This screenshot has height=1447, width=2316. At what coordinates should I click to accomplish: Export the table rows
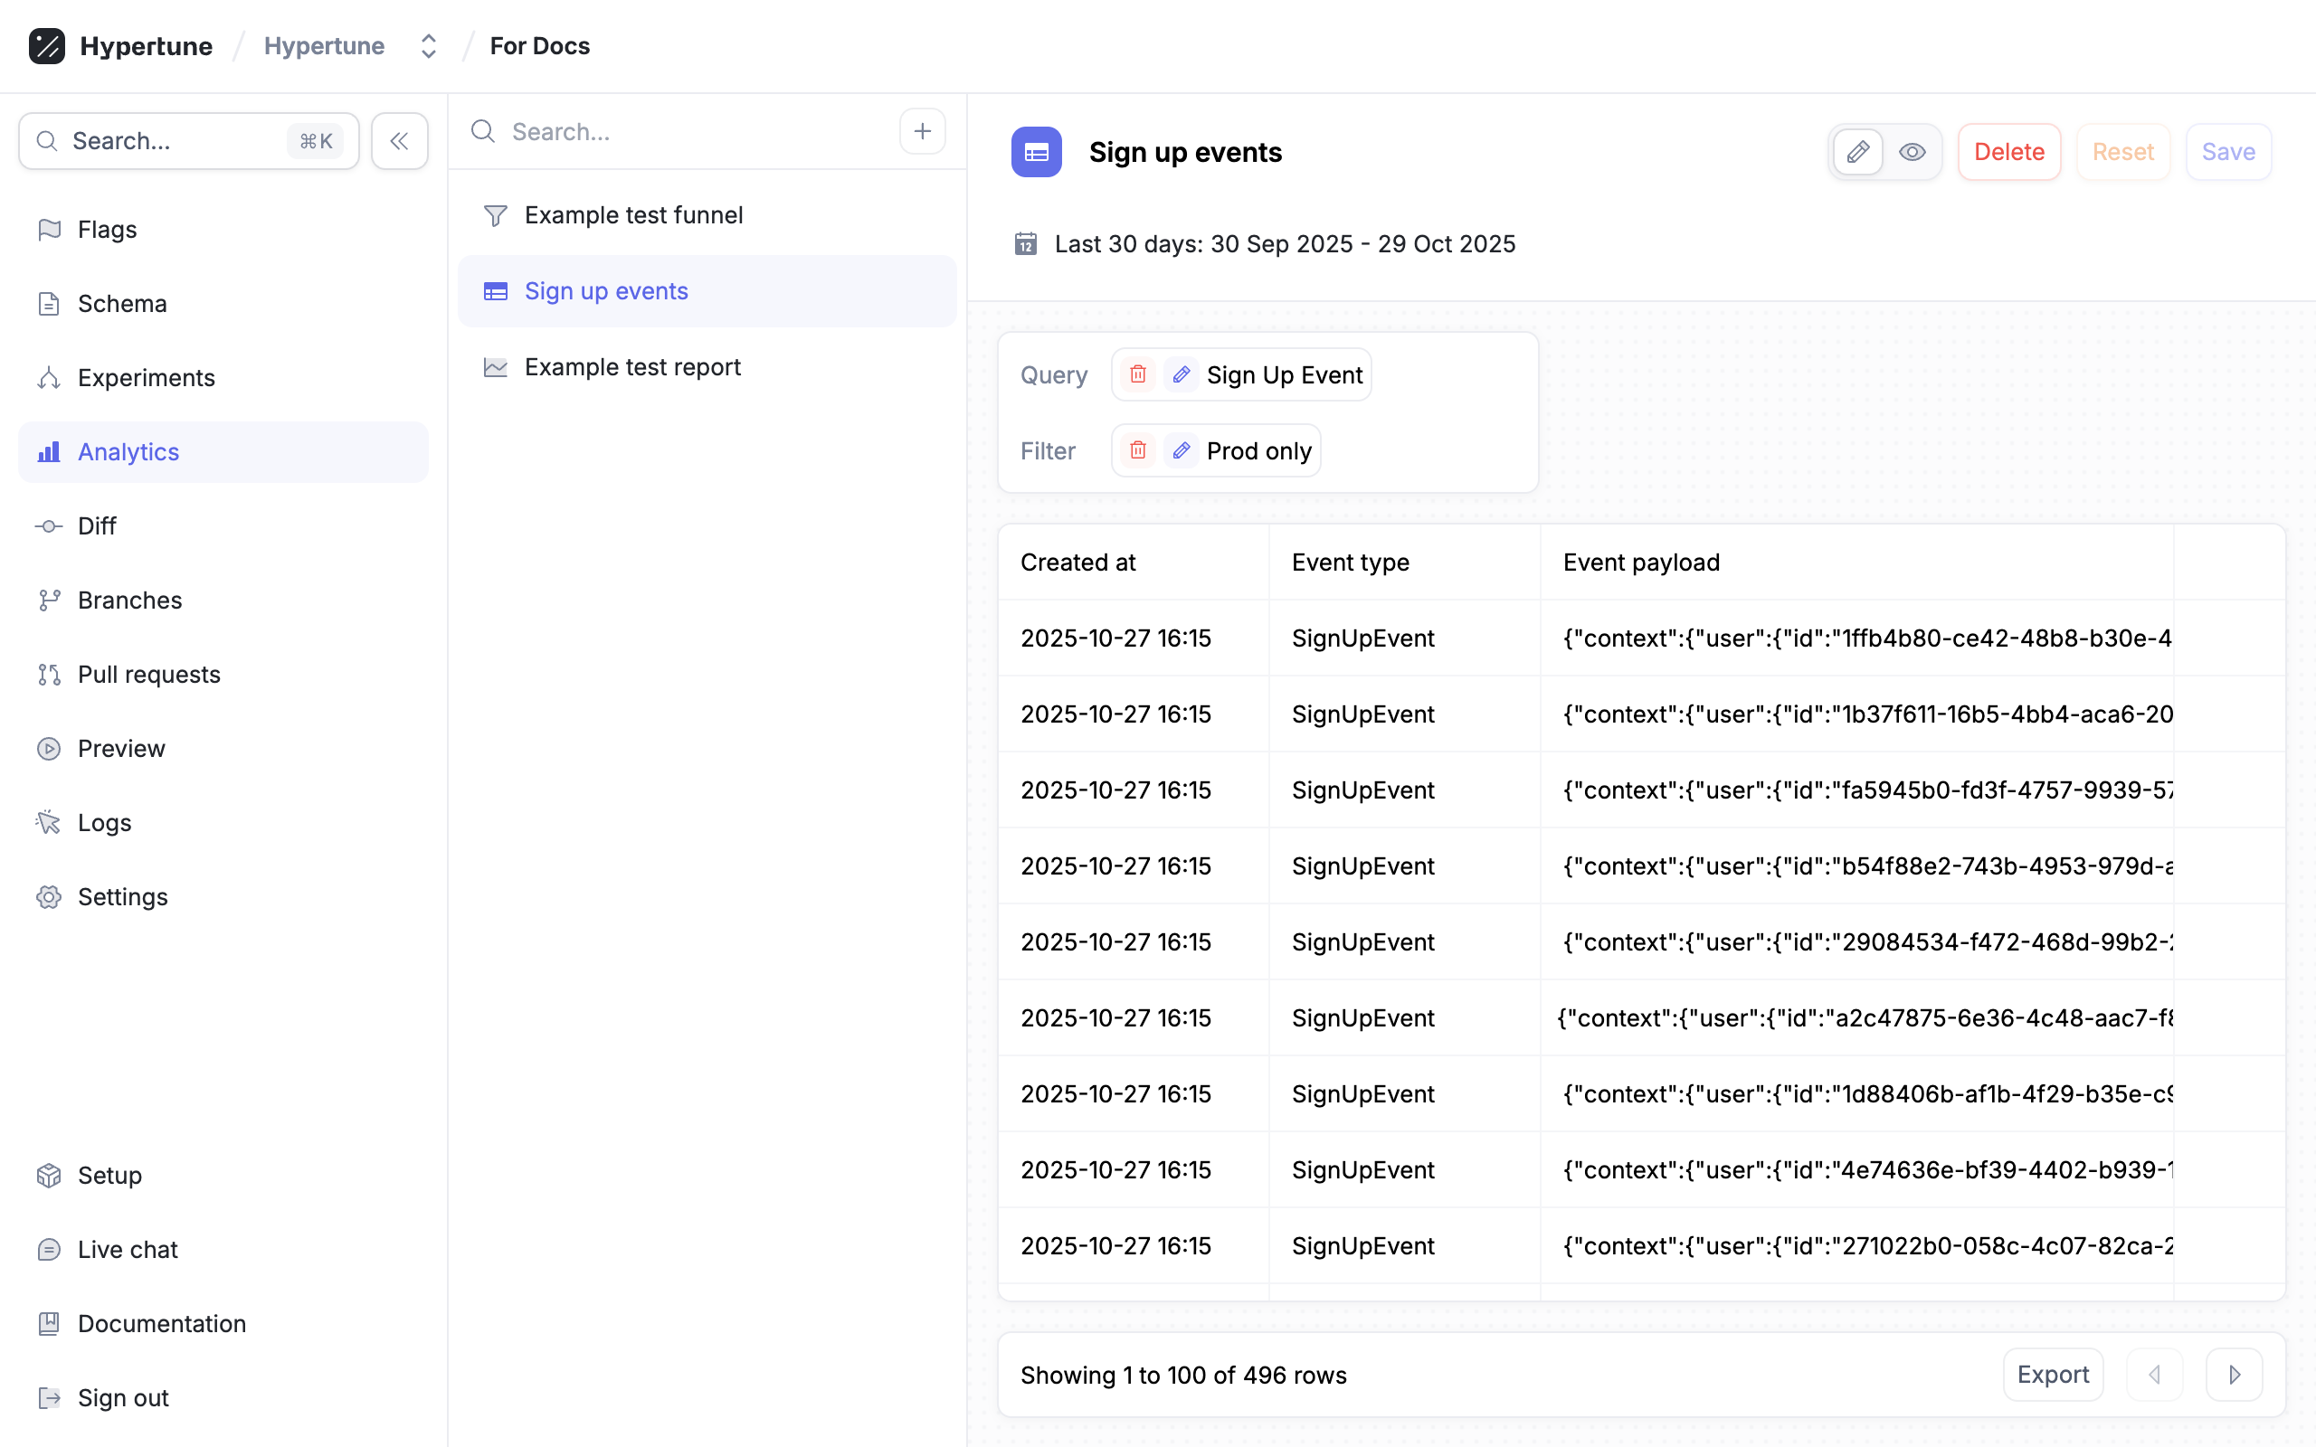click(x=2052, y=1375)
